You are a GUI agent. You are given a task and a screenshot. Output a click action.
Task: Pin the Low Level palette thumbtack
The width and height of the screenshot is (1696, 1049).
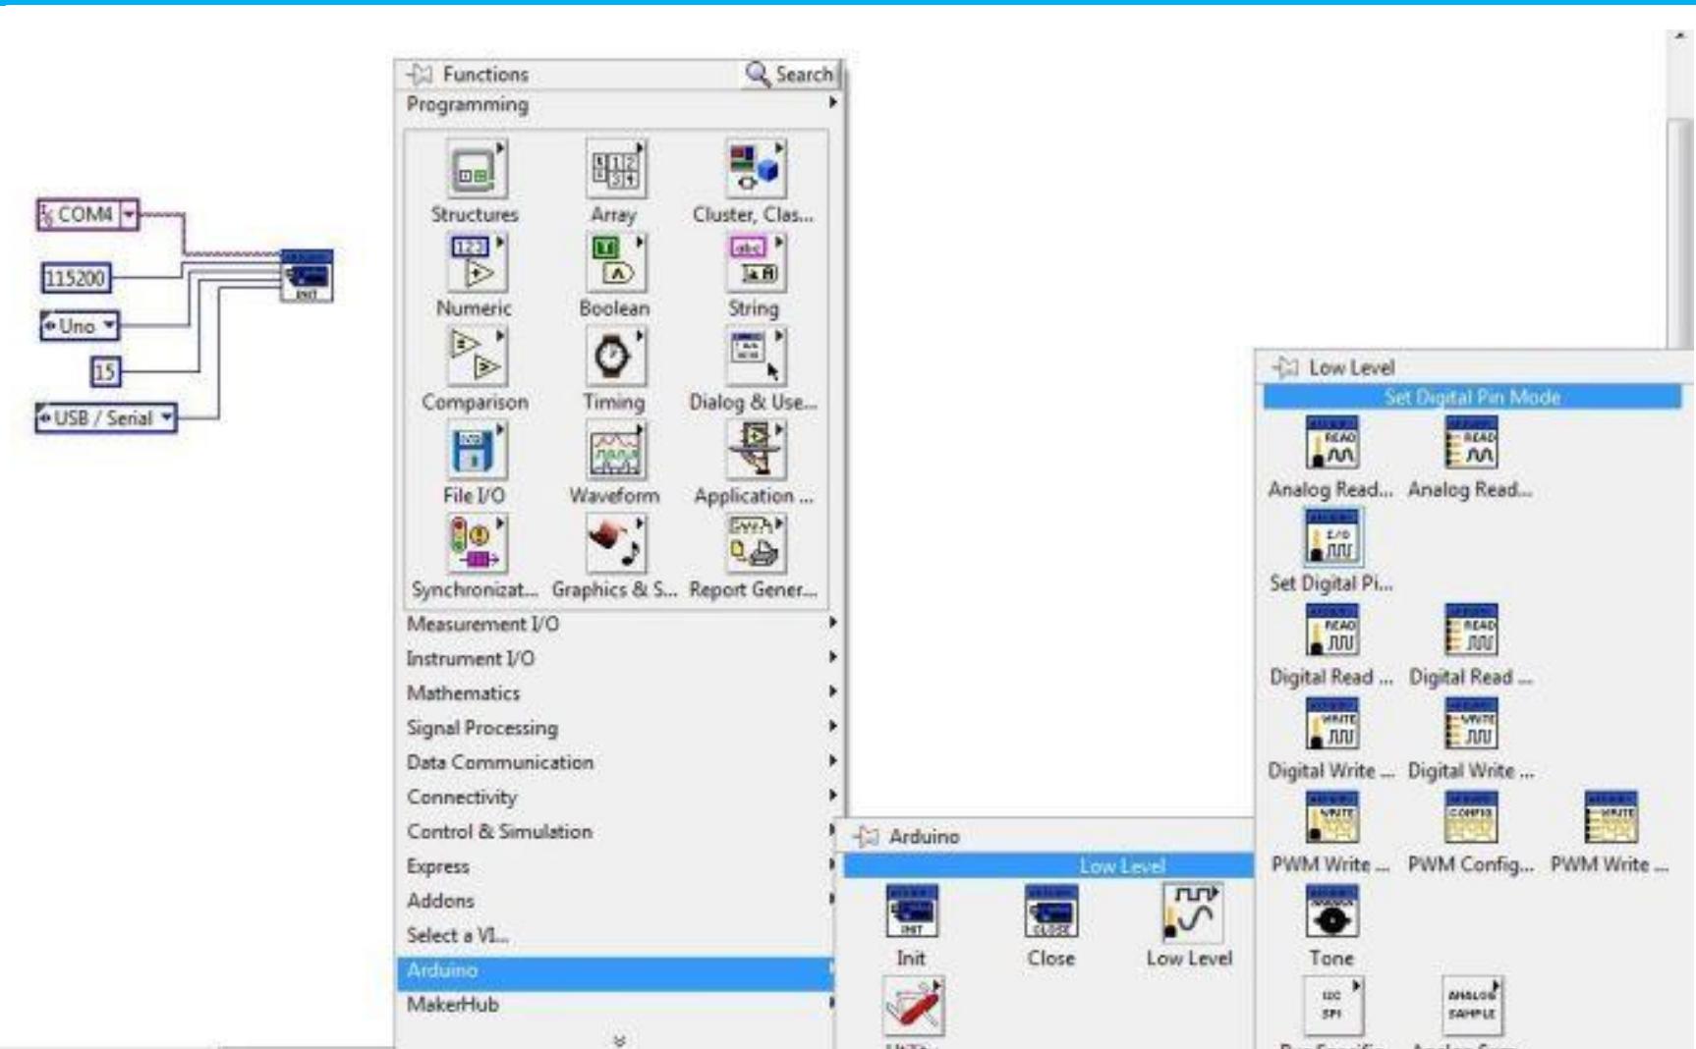click(1285, 367)
